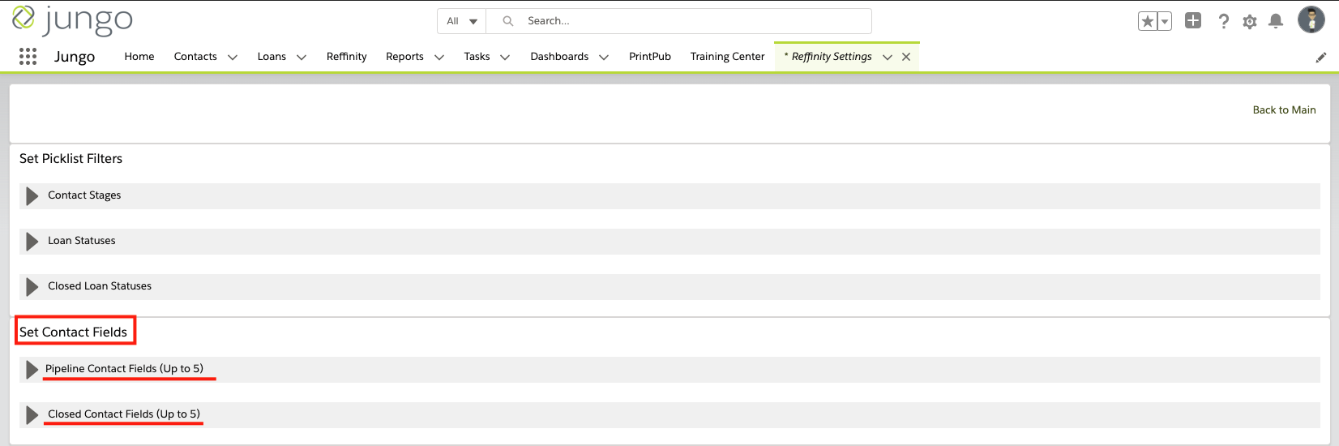Expand the Contact Stages section
This screenshot has width=1339, height=446.
pos(32,196)
